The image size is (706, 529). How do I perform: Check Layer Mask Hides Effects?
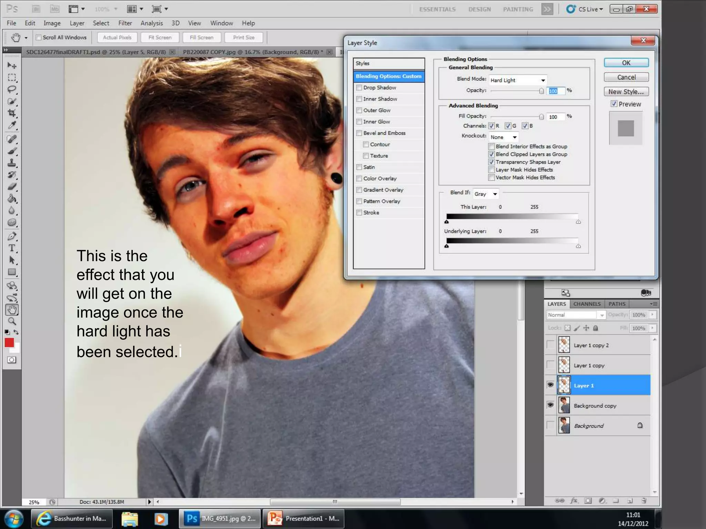[x=492, y=169]
